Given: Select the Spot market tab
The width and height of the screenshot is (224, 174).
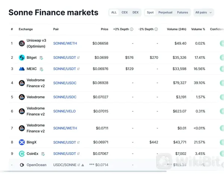Looking at the screenshot, I should point(150,12).
